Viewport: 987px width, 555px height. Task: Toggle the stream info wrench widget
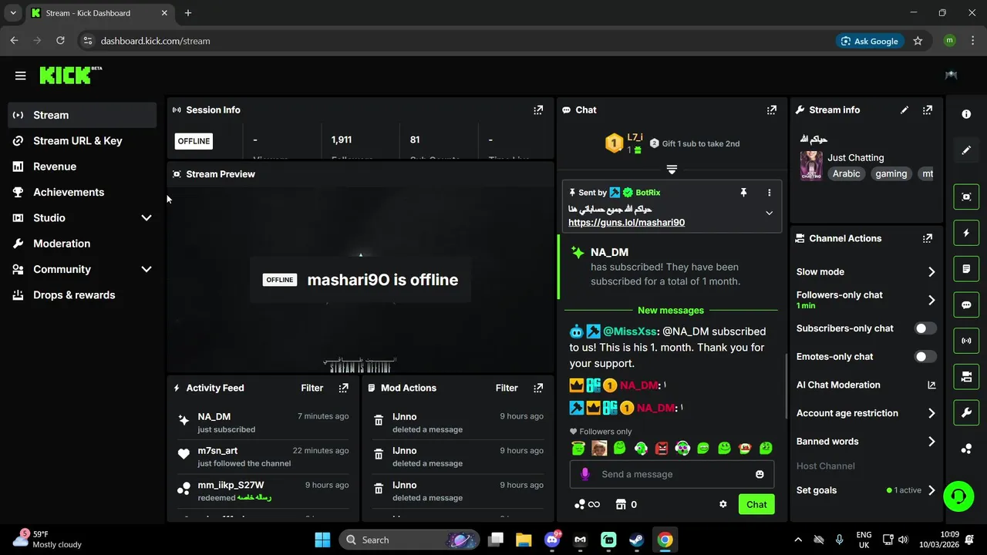pos(966,413)
